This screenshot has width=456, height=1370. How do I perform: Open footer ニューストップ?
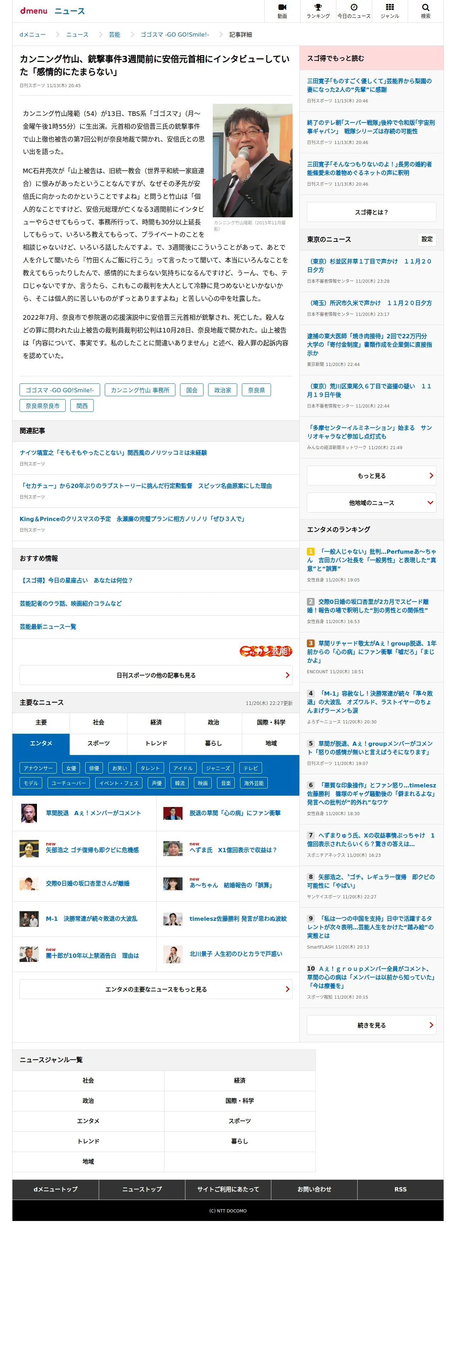[x=142, y=1189]
